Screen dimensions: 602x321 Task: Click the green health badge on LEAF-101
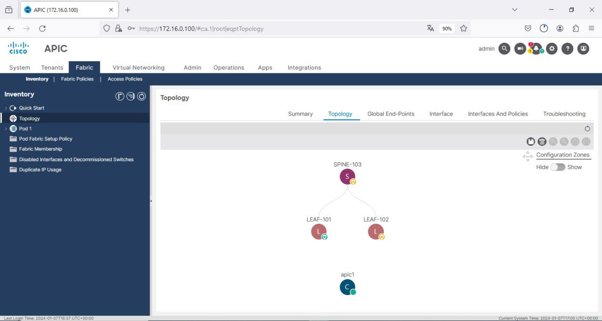coord(324,236)
